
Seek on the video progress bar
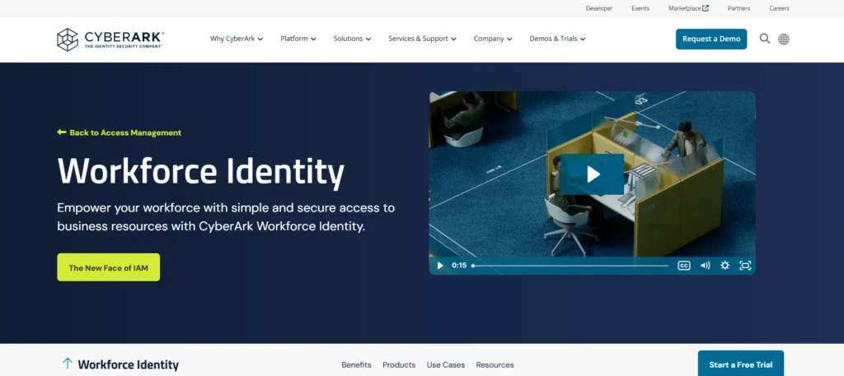[x=570, y=266]
